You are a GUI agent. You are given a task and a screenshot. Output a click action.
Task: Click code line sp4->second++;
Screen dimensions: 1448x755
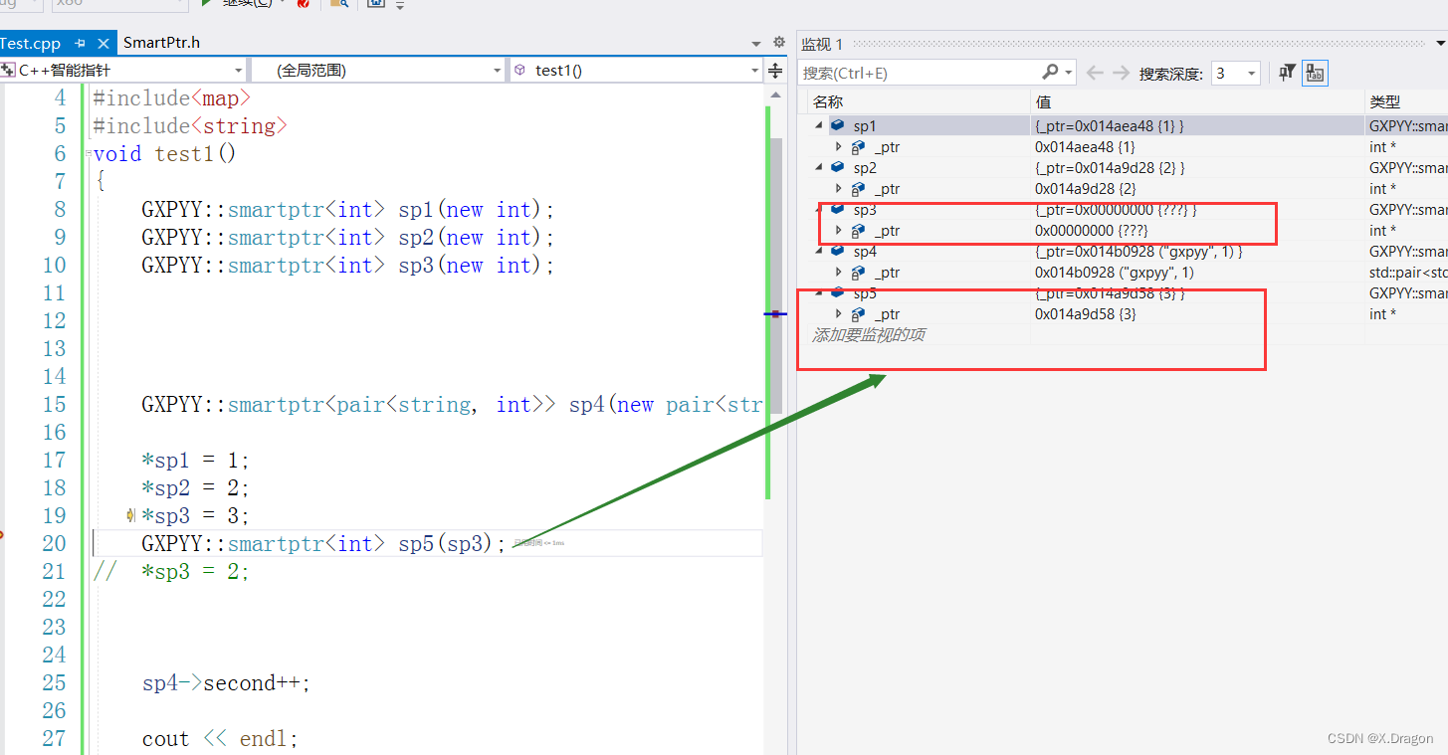tap(226, 683)
